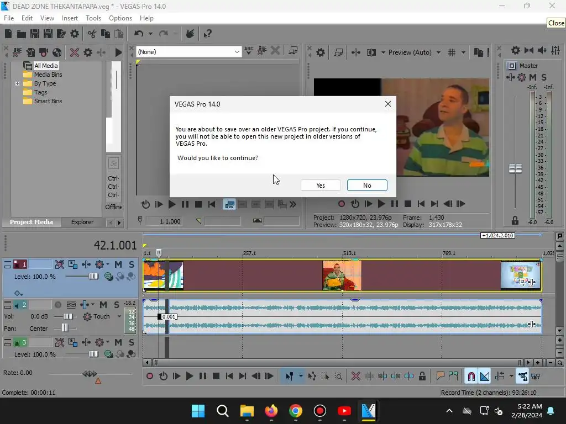Open the Normal Edit Tool dropdown arrow
Image resolution: width=566 pixels, height=424 pixels.
pyautogui.click(x=301, y=377)
